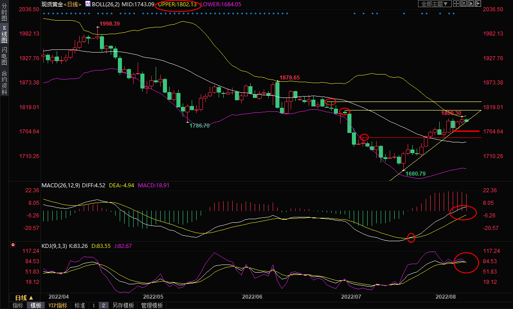
Task: Toggle the 标准 template option
Action: pyautogui.click(x=80, y=305)
